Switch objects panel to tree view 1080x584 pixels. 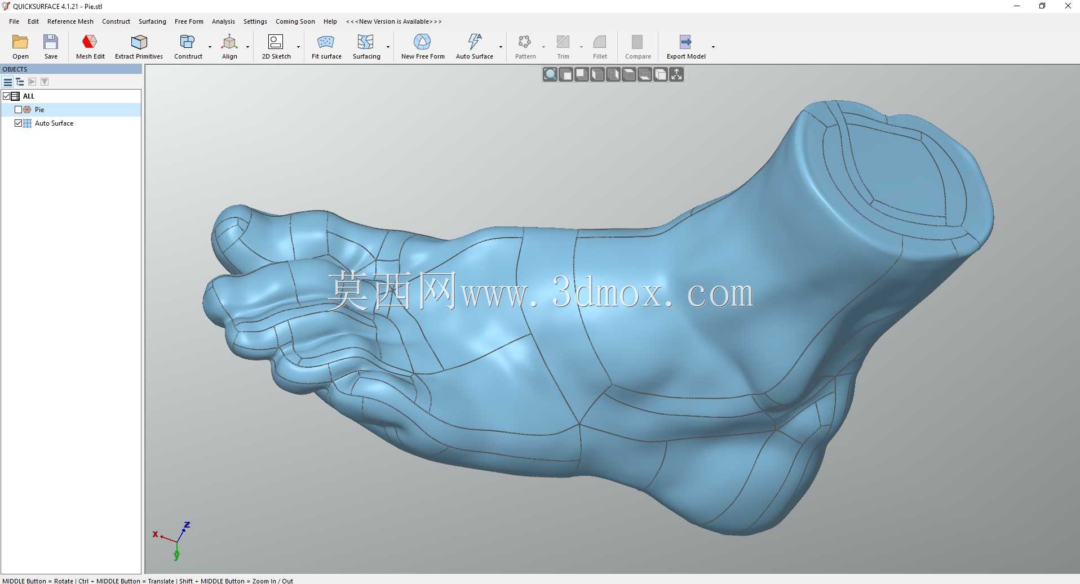tap(20, 82)
